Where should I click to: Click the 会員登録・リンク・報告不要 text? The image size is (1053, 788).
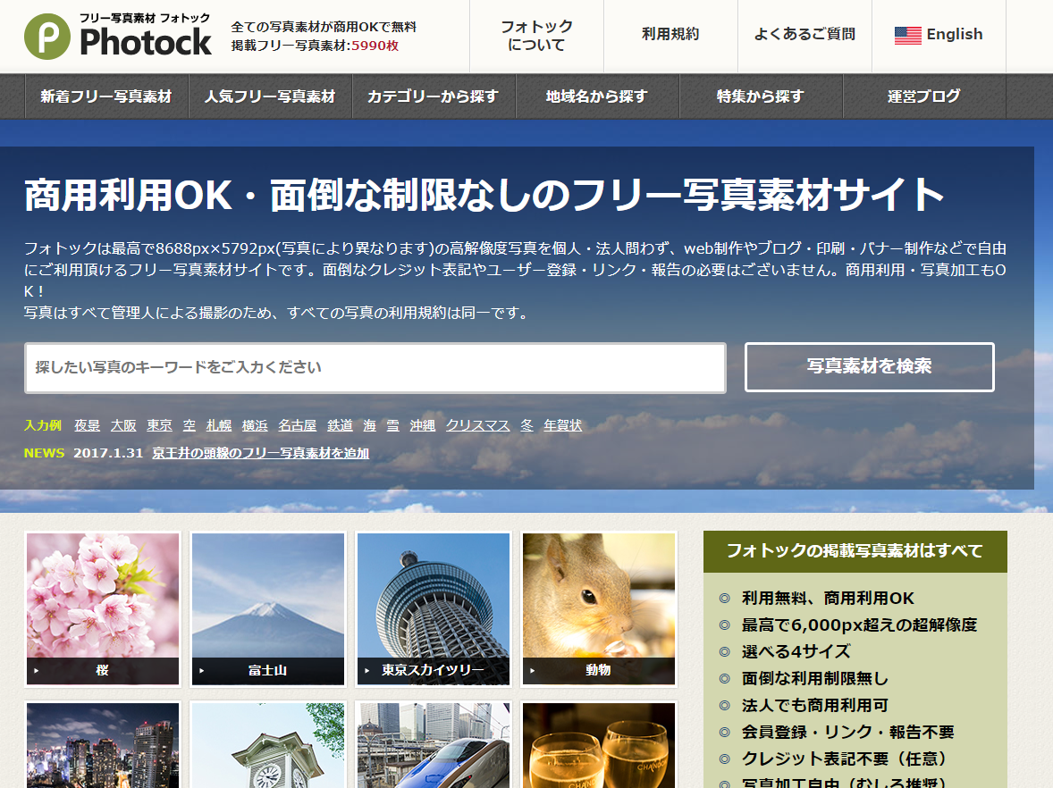tap(847, 733)
